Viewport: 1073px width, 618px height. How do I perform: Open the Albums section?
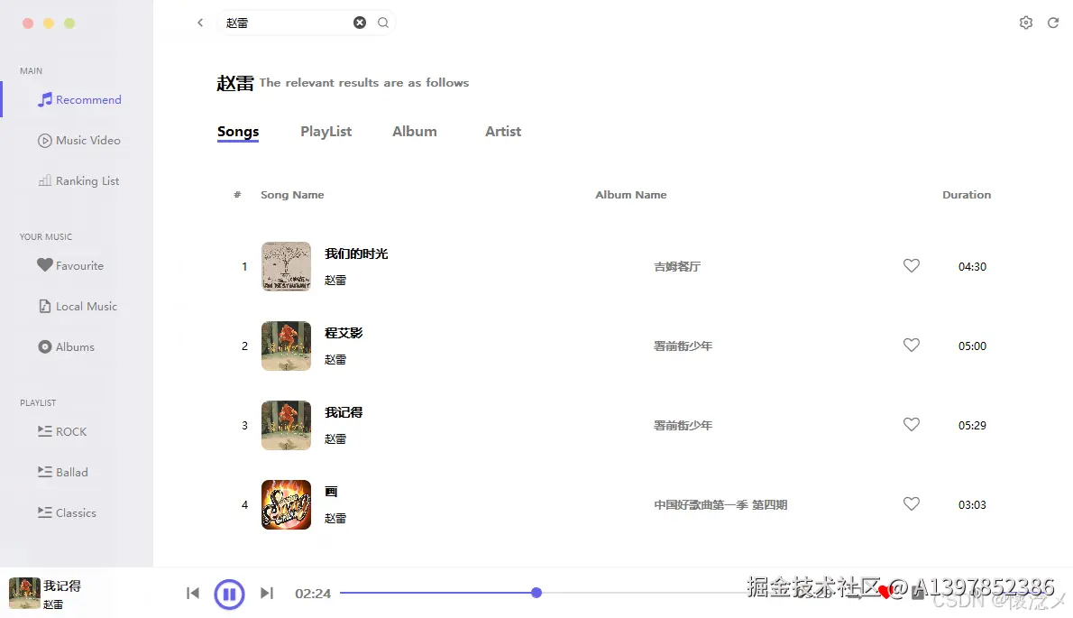[x=72, y=346]
